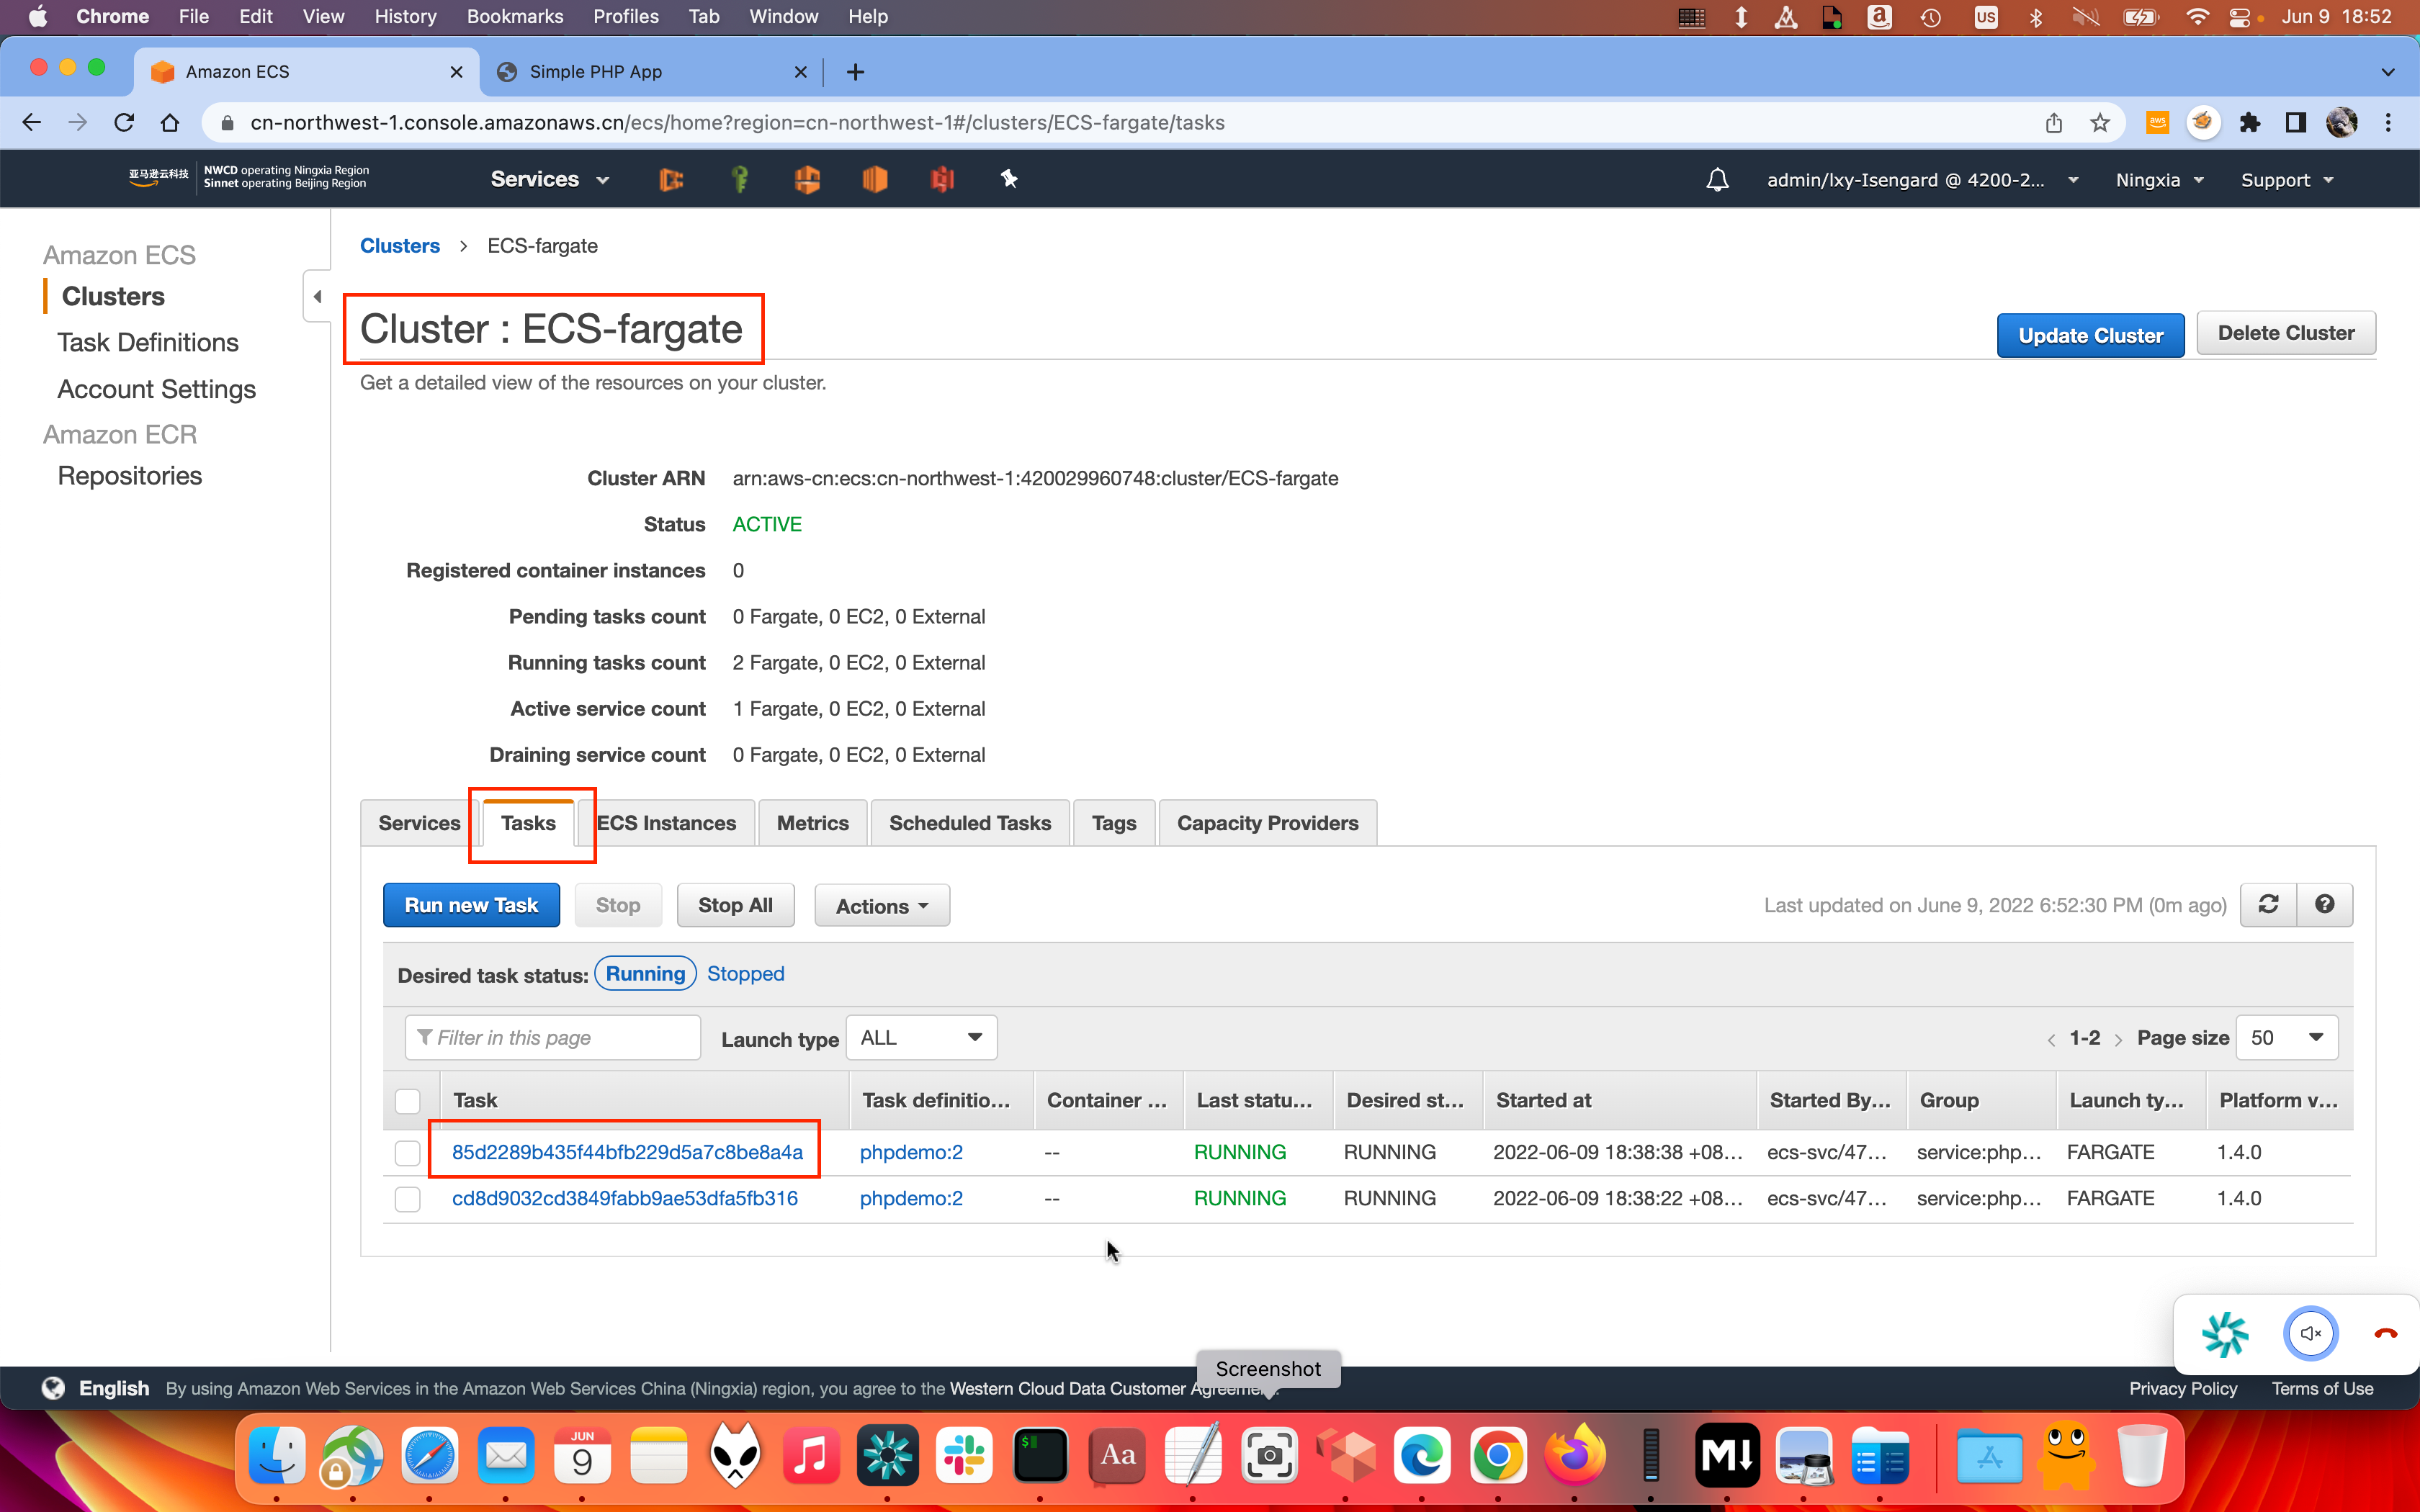This screenshot has width=2420, height=1512.
Task: Click the red hang-up call icon
Action: pyautogui.click(x=2385, y=1333)
